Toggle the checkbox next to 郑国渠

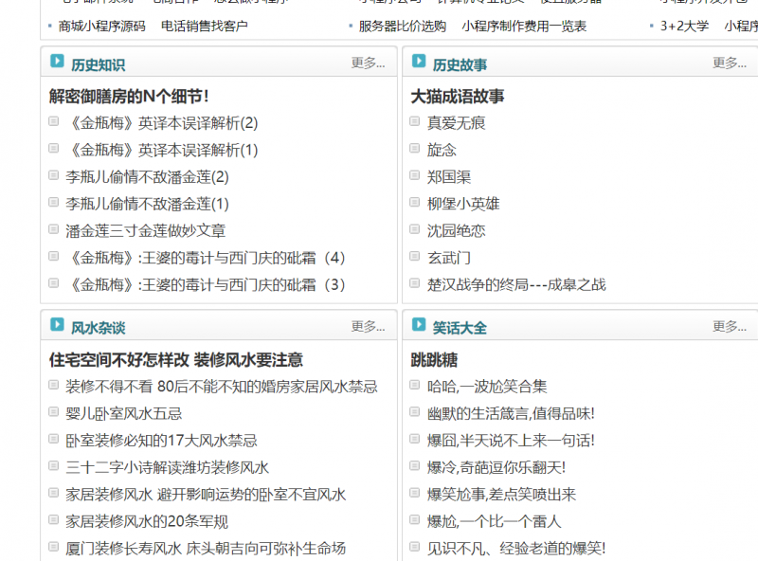(x=415, y=175)
